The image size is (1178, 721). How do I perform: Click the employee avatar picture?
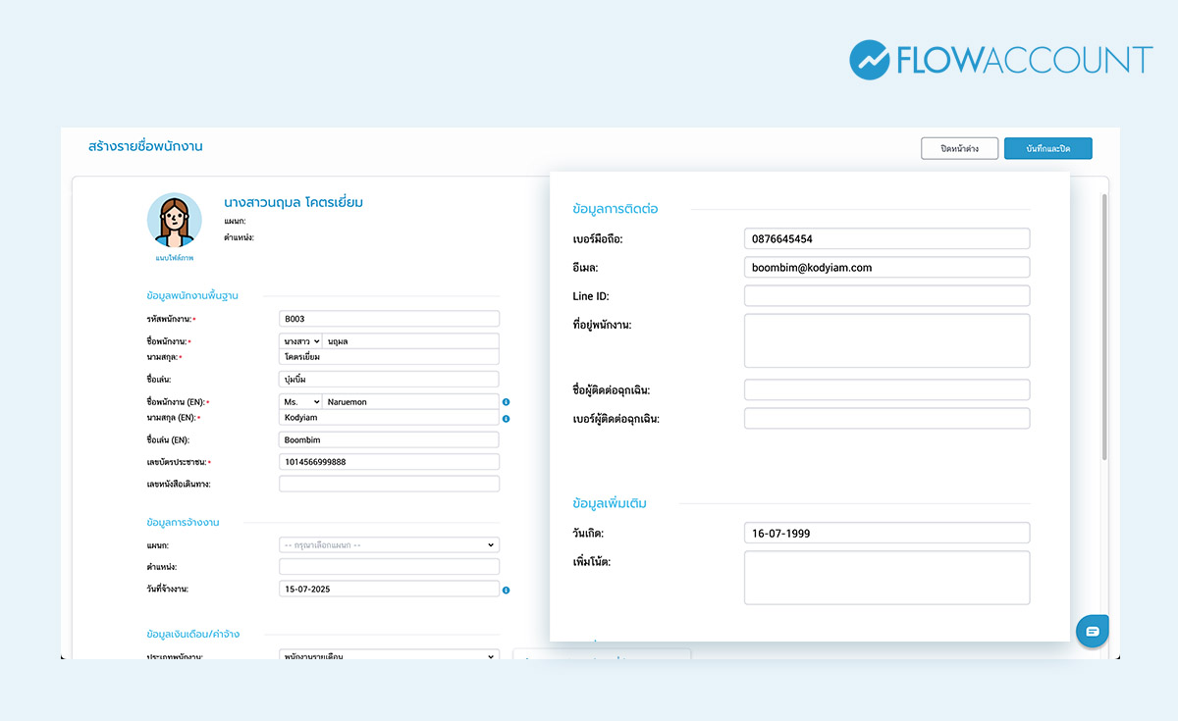[174, 220]
